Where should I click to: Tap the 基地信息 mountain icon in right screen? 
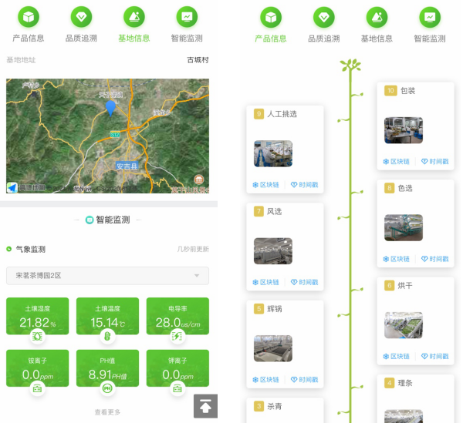point(377,18)
